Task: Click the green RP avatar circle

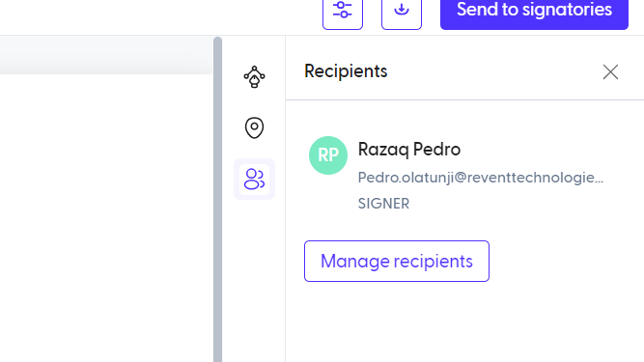Action: tap(328, 155)
